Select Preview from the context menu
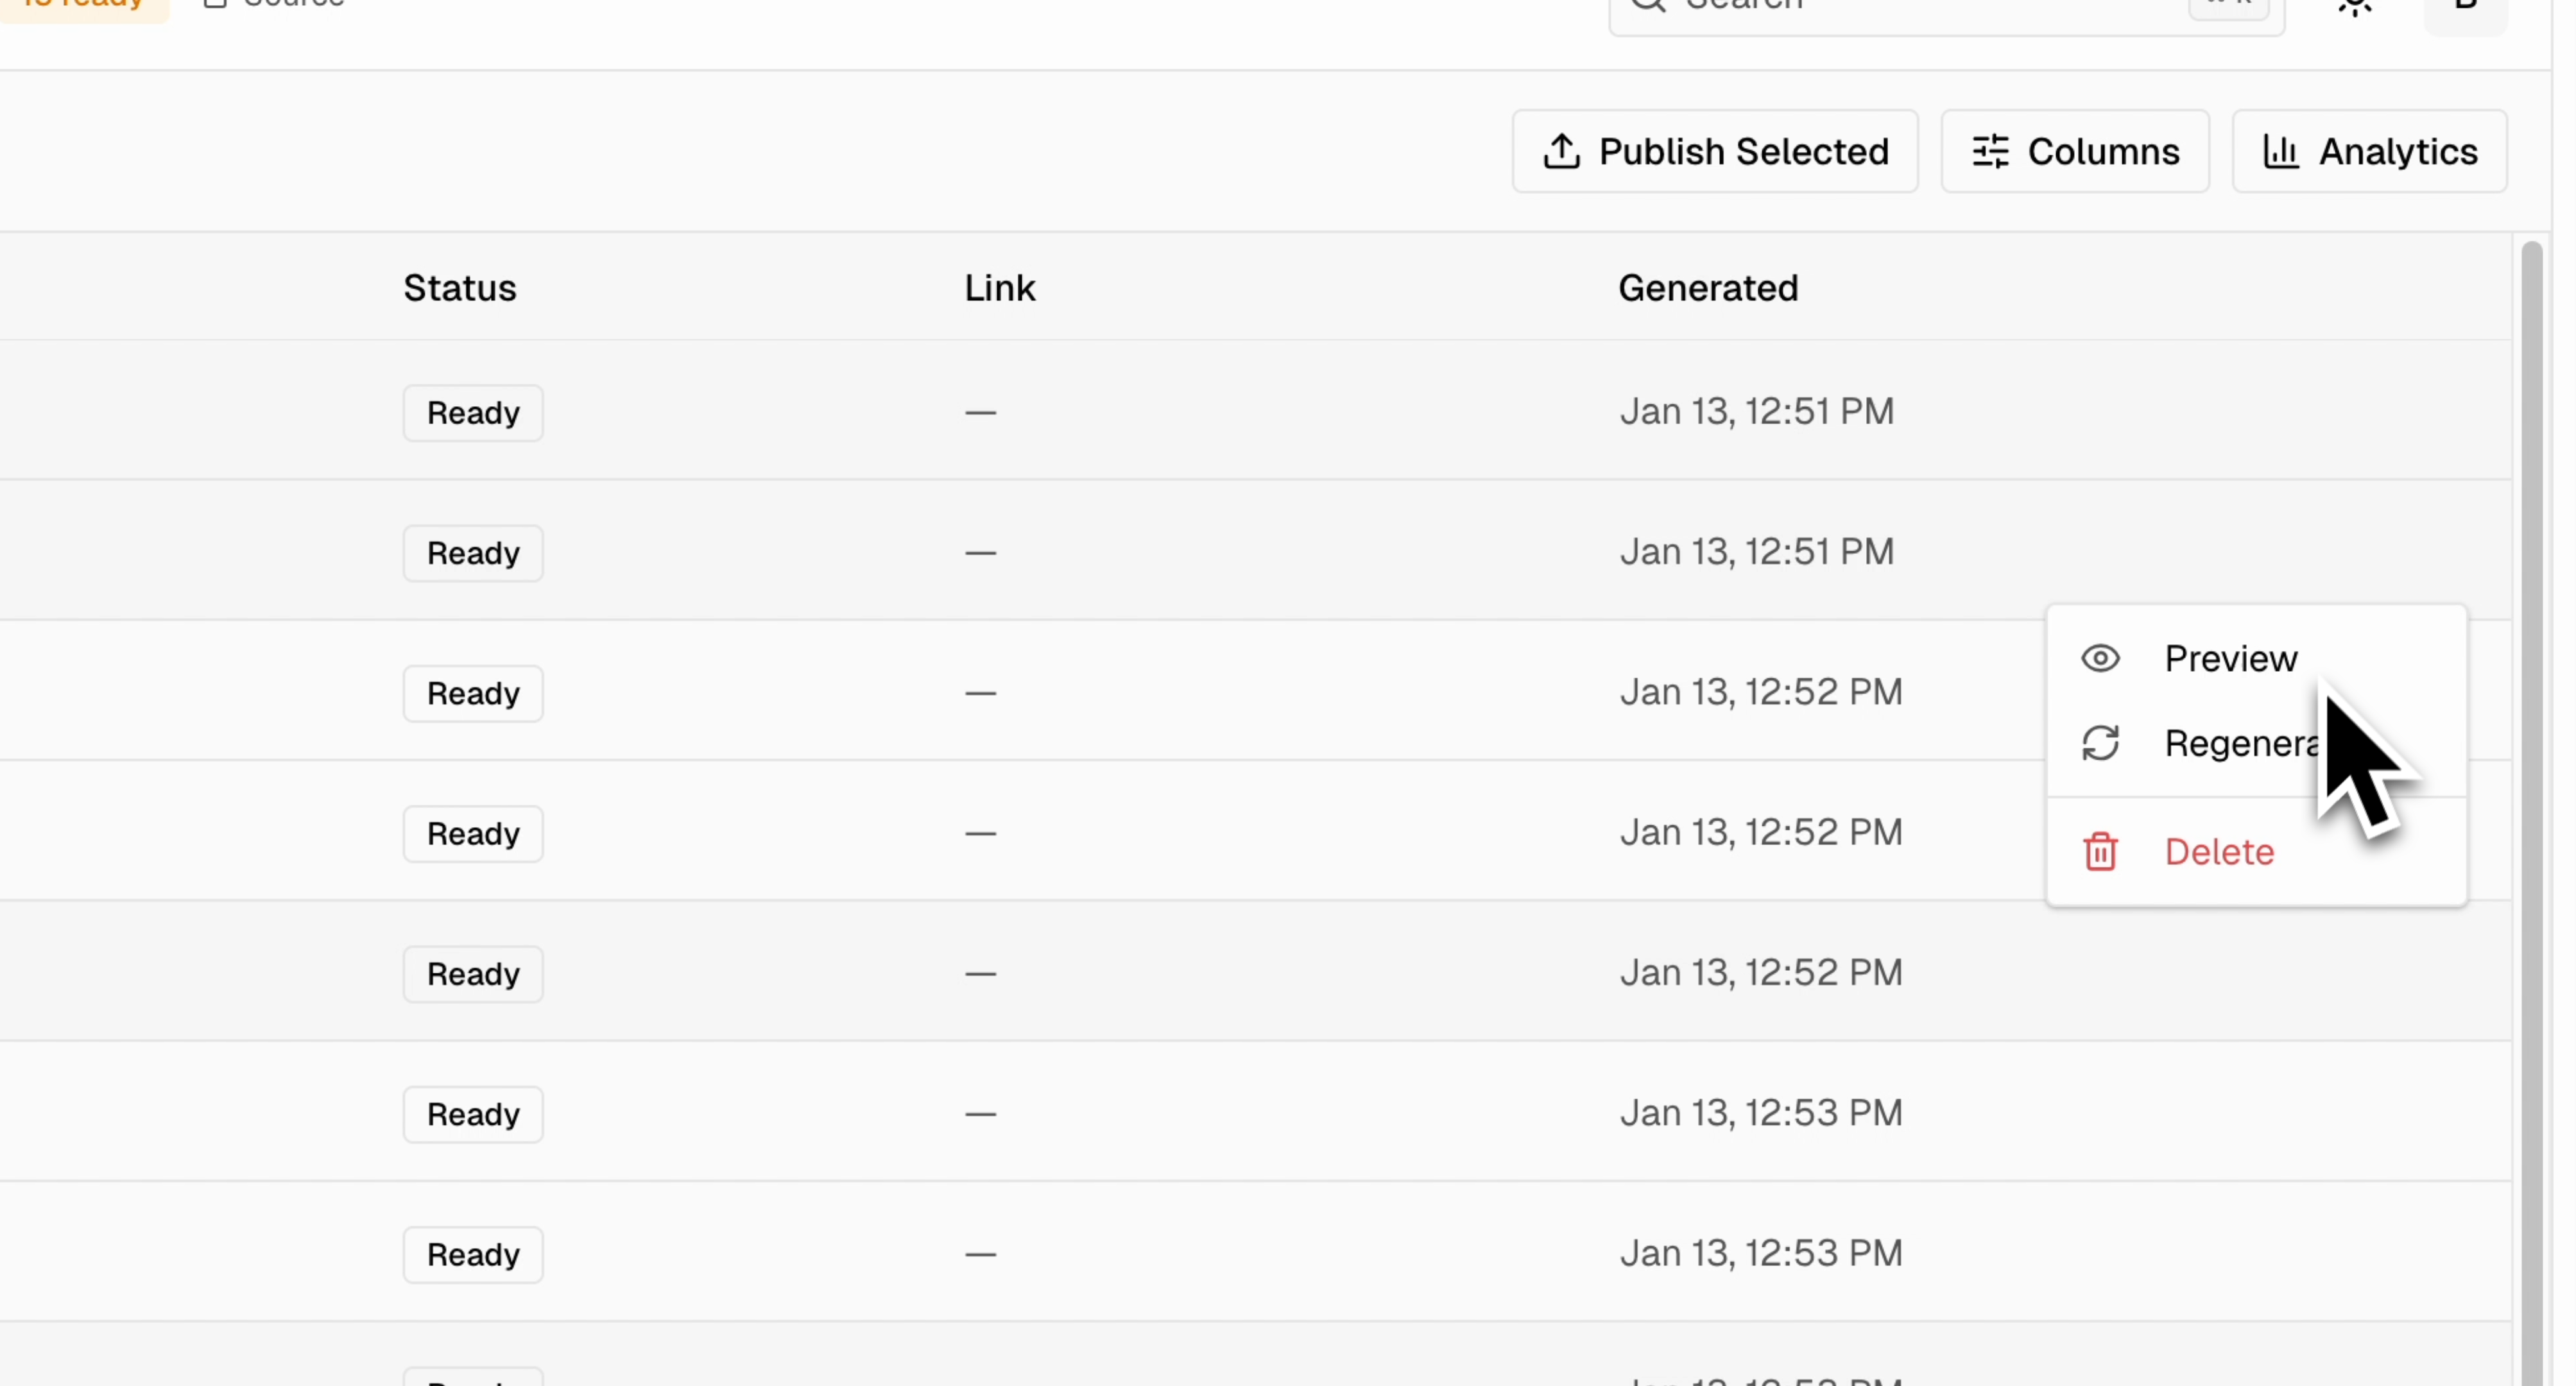This screenshot has width=2576, height=1386. 2230,659
